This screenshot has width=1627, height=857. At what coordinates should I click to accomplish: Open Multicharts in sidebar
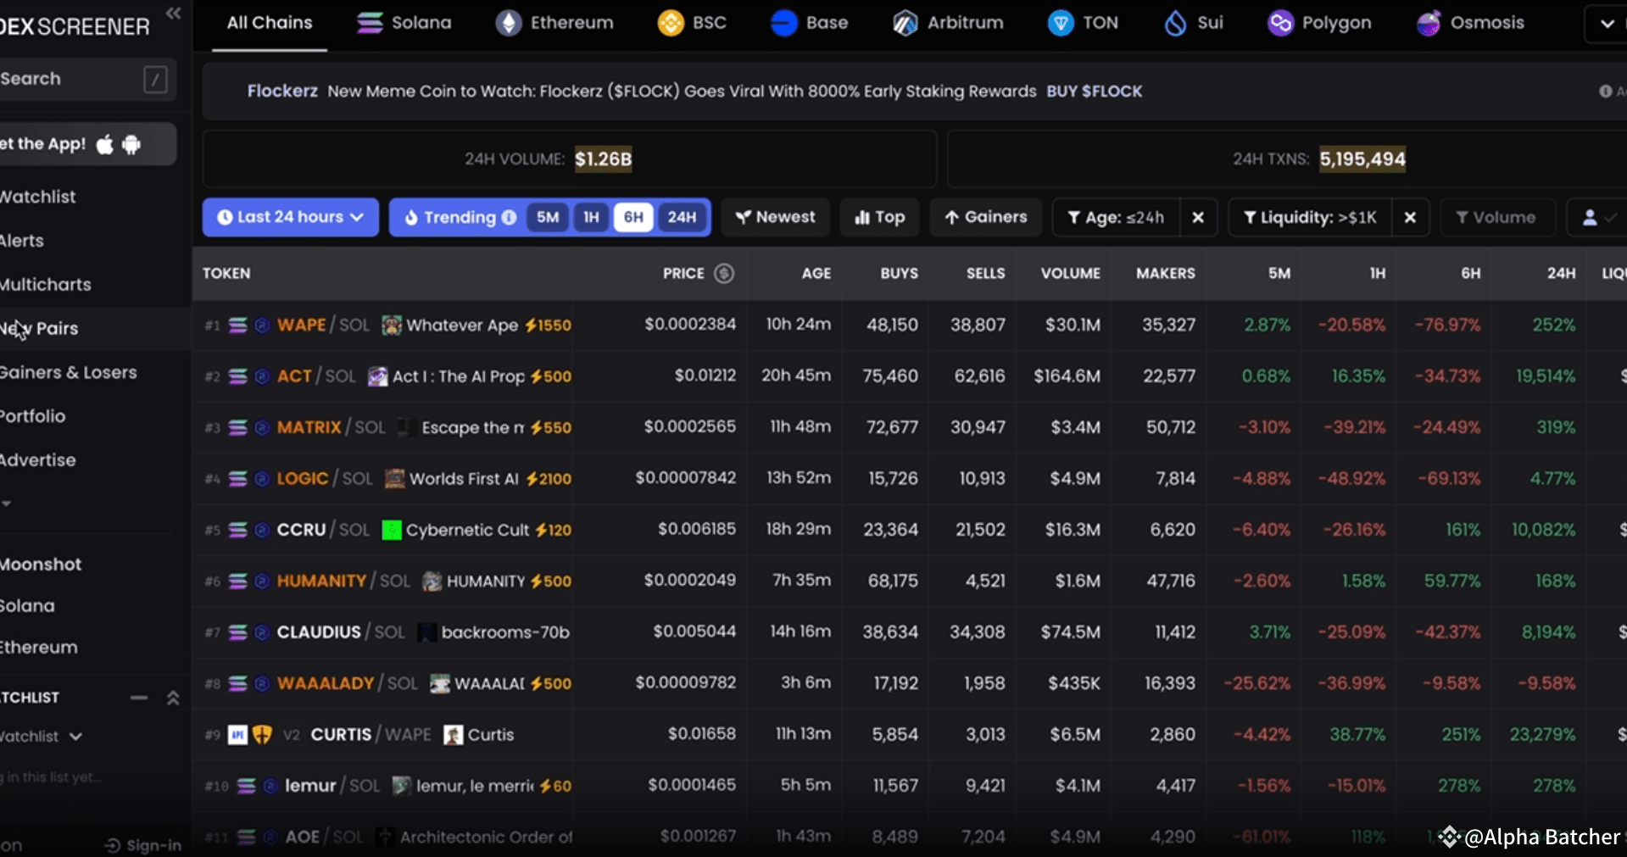tap(46, 285)
